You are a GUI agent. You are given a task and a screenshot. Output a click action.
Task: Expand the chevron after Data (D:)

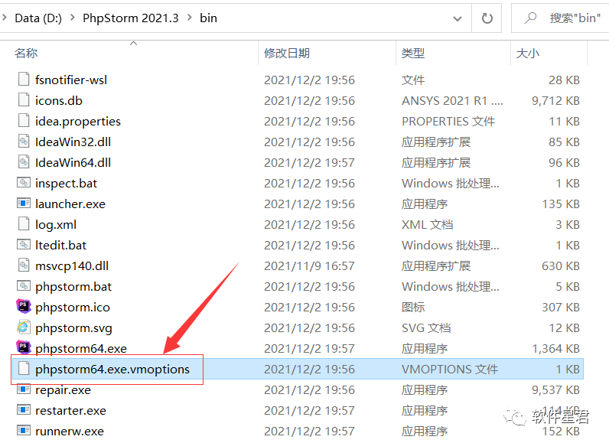coord(72,18)
